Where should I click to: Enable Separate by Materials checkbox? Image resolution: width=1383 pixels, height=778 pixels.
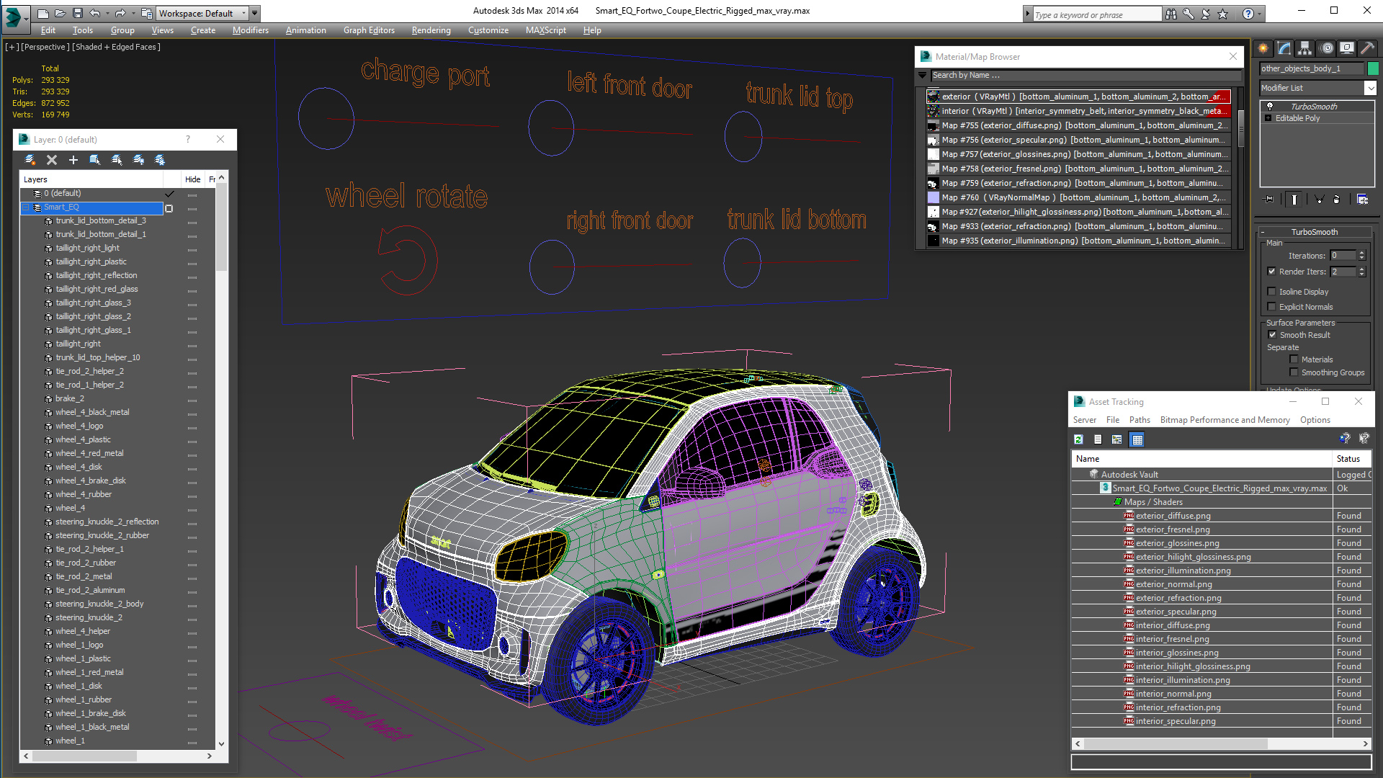[x=1294, y=359]
